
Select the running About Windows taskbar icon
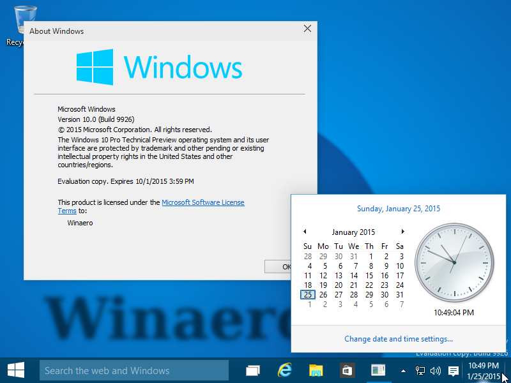click(x=378, y=370)
